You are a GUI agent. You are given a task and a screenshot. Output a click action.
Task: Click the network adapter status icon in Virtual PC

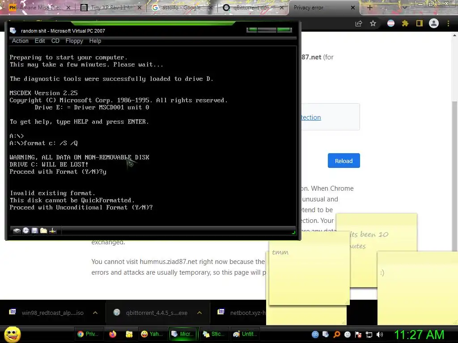point(53,231)
